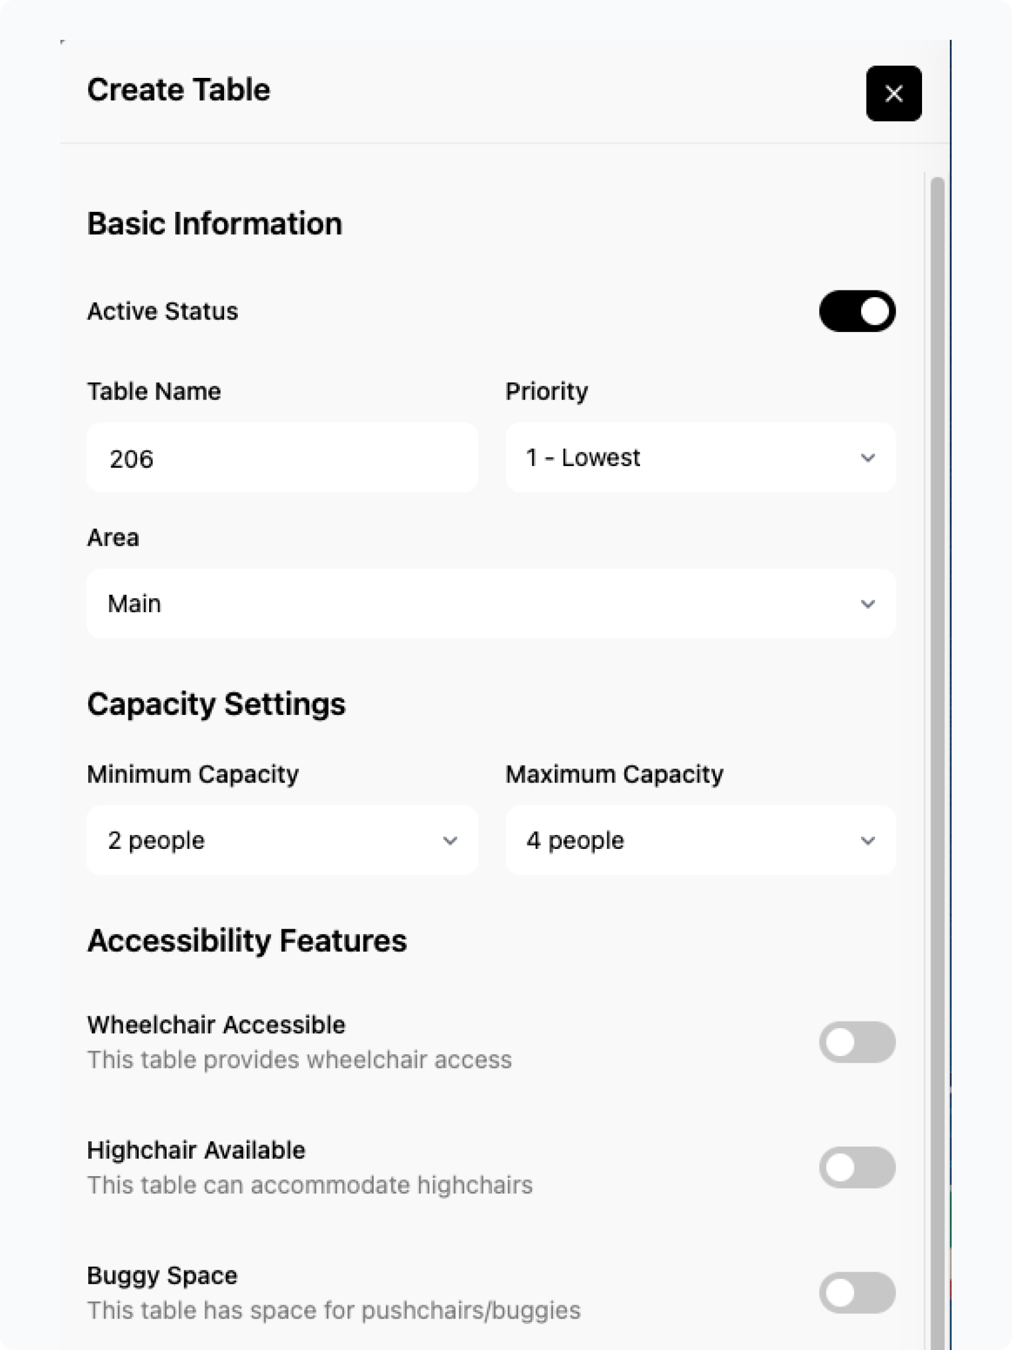1012x1350 pixels.
Task: Click the "Buggy Space" label text
Action: tap(162, 1276)
